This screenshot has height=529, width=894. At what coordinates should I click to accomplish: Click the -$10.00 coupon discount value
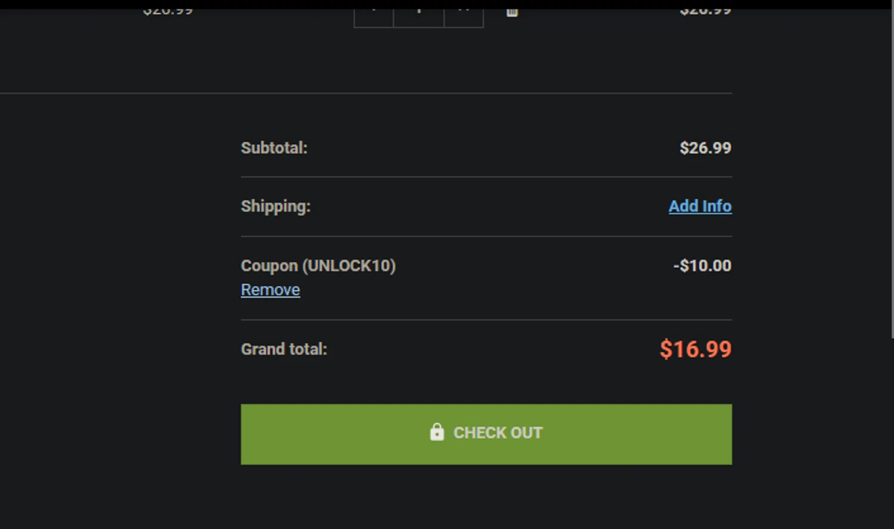[702, 266]
